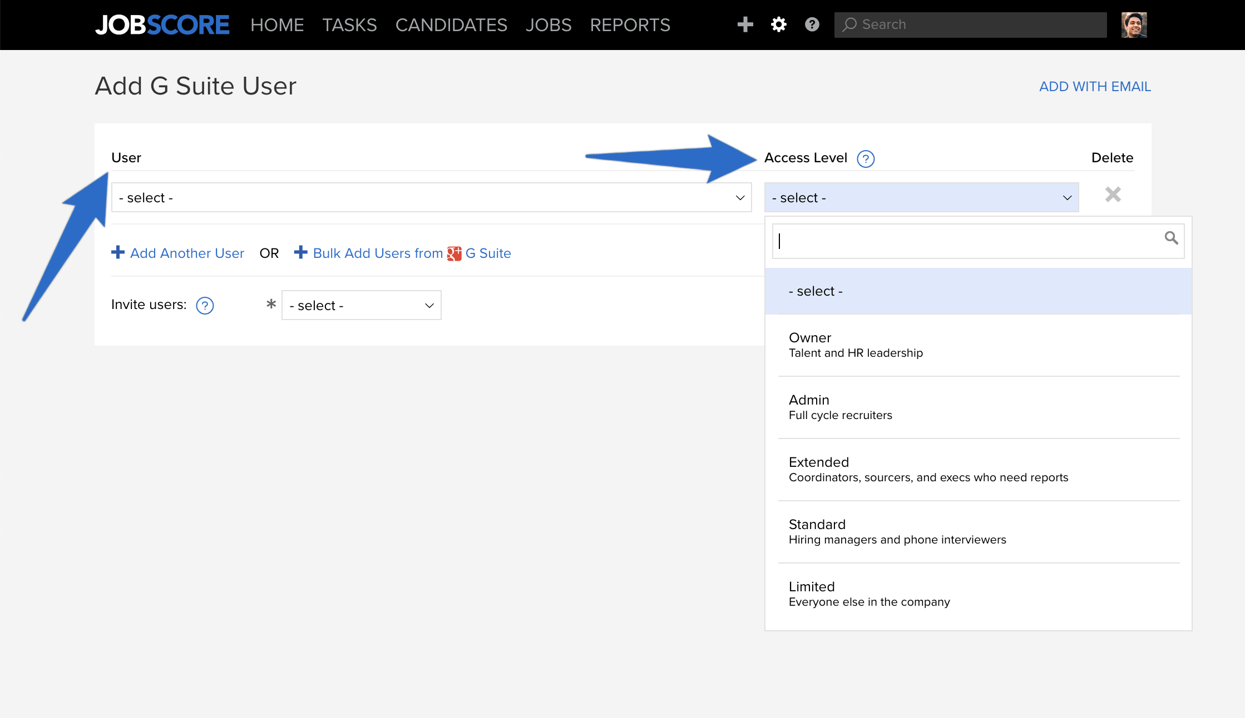Click the 'Delete' column header

click(1112, 158)
